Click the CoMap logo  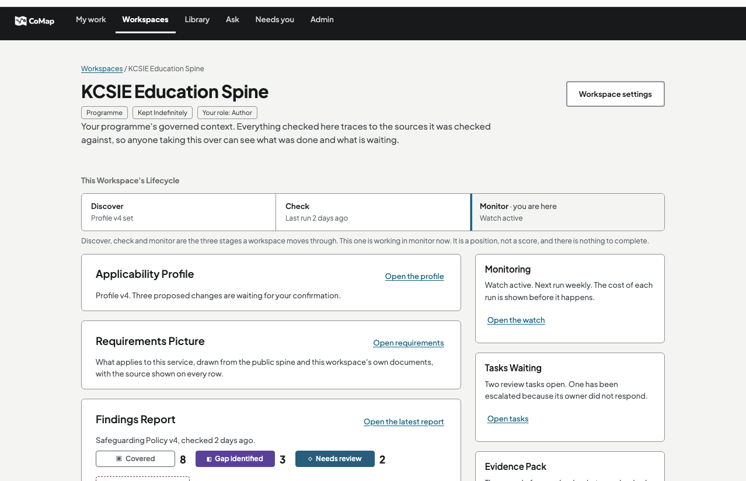point(34,21)
